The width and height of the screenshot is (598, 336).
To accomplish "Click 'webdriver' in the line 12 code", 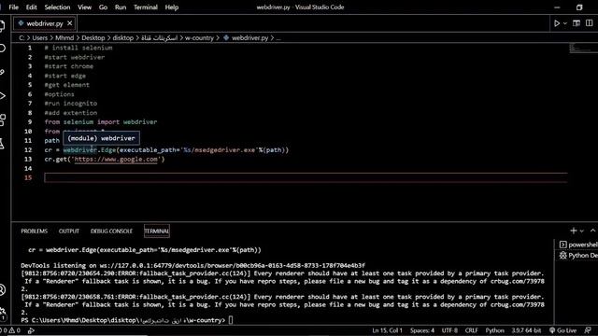I will pyautogui.click(x=80, y=149).
